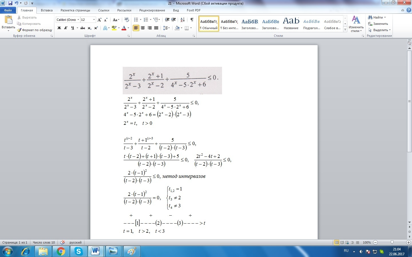Switch to Разметка страницы tab
The width and height of the screenshot is (412, 257).
coord(75,10)
